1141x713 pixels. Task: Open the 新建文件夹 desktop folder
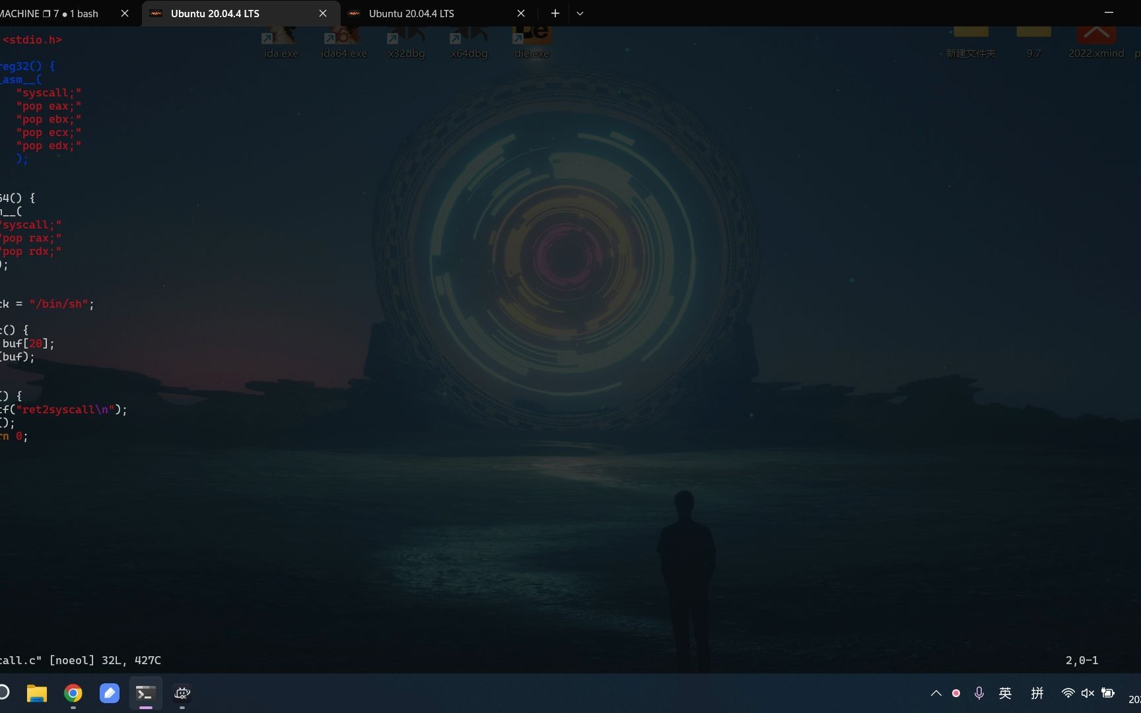(x=971, y=43)
